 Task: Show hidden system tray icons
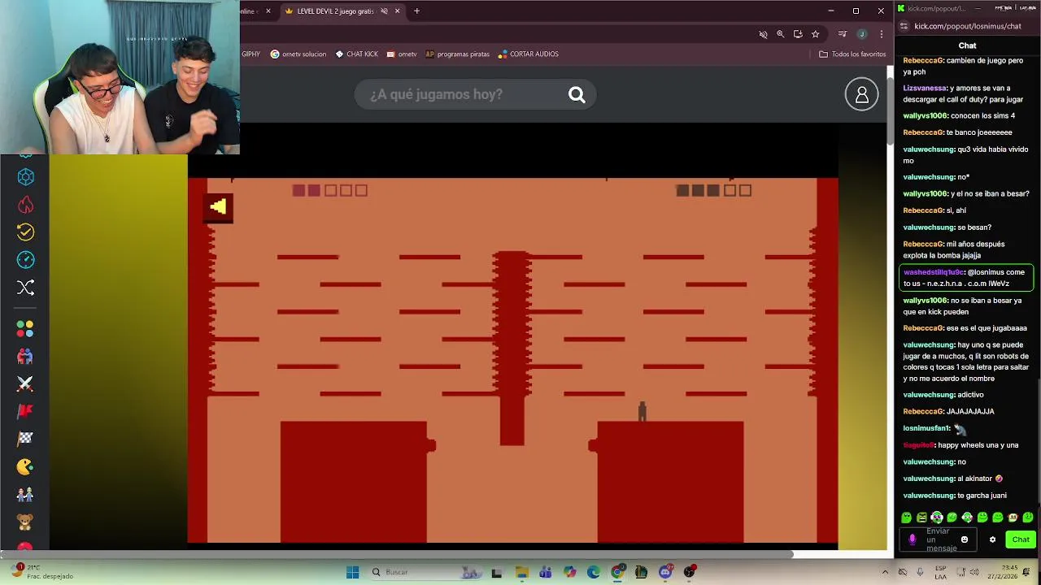pos(885,572)
